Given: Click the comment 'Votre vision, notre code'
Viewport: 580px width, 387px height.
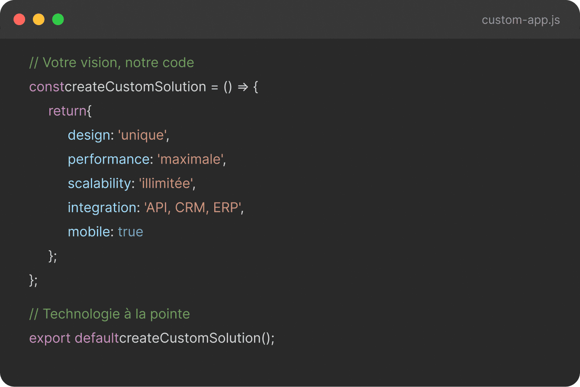Looking at the screenshot, I should pyautogui.click(x=111, y=62).
